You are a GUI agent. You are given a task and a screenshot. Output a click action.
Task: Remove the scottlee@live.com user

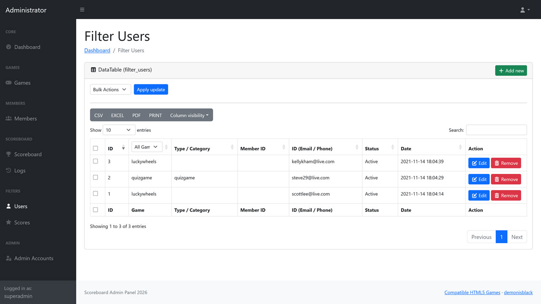point(506,195)
